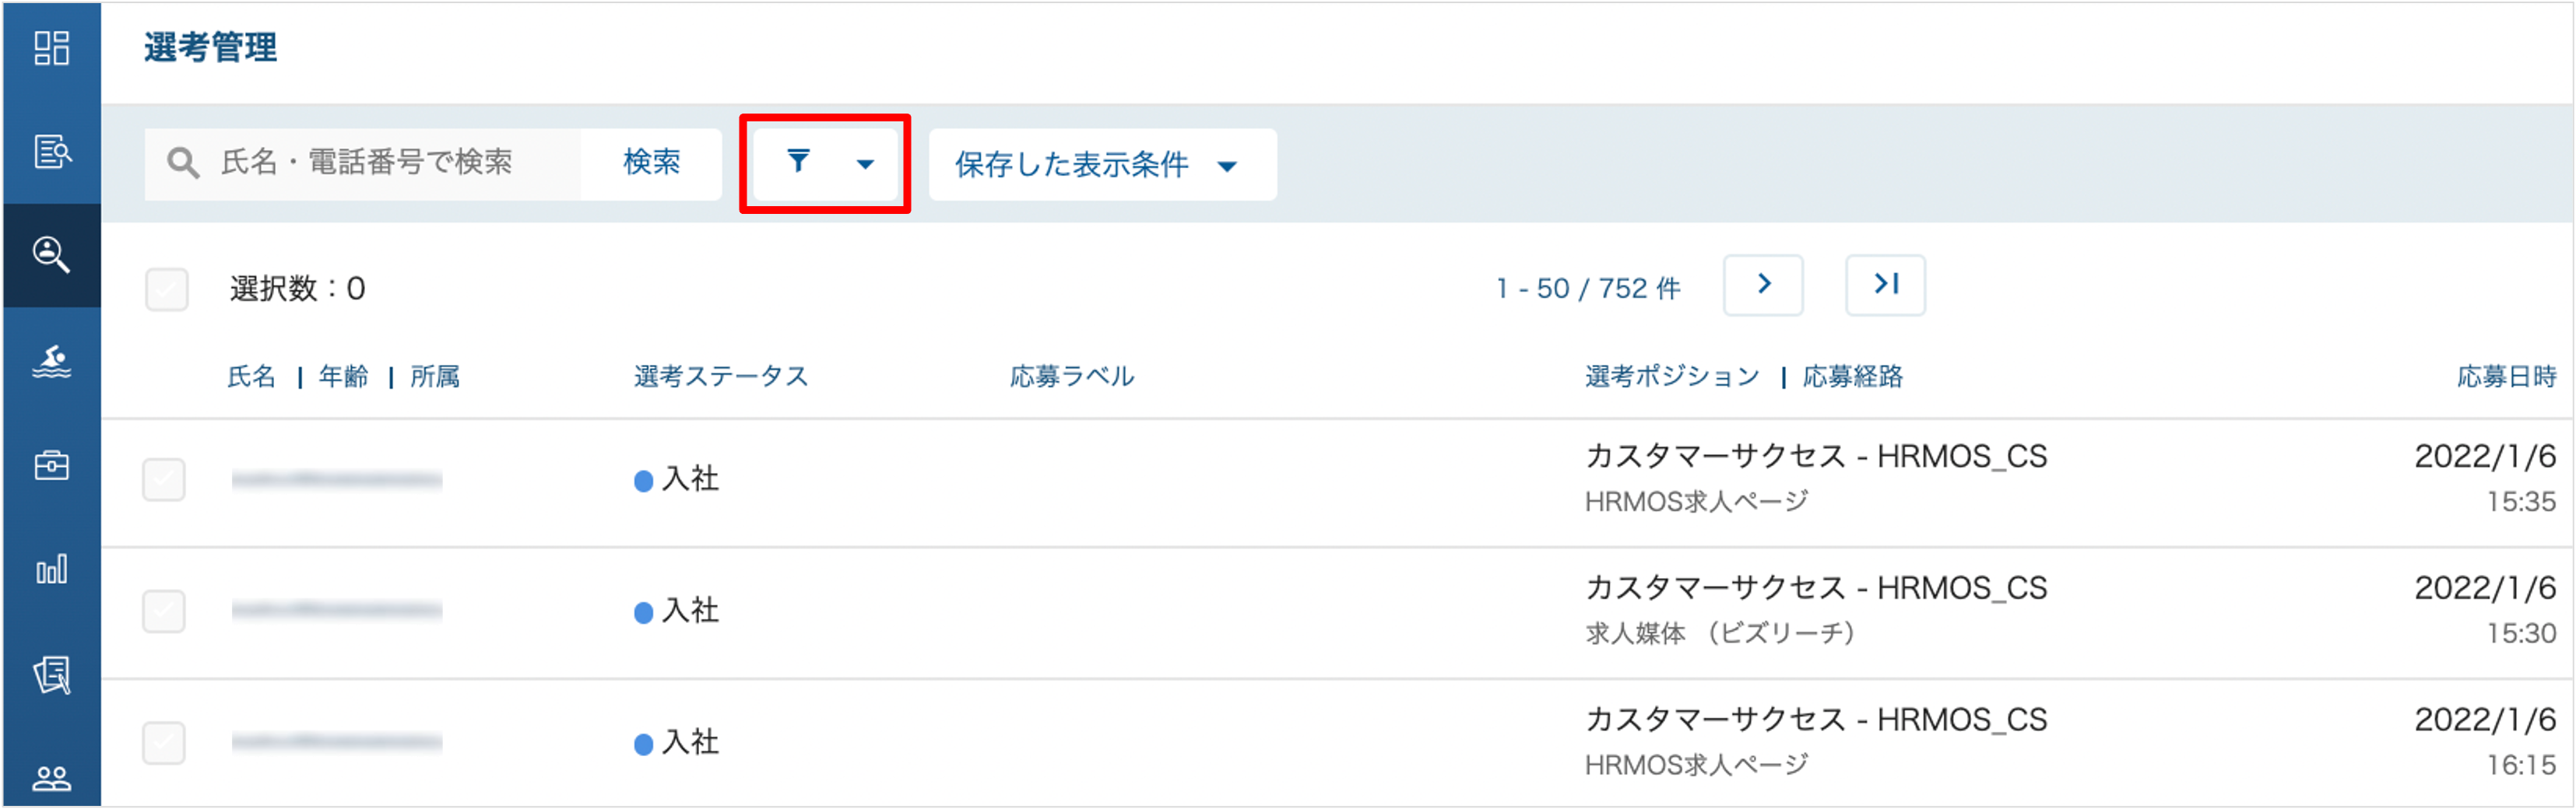
Task: Click the funnel filter icon
Action: [x=798, y=162]
